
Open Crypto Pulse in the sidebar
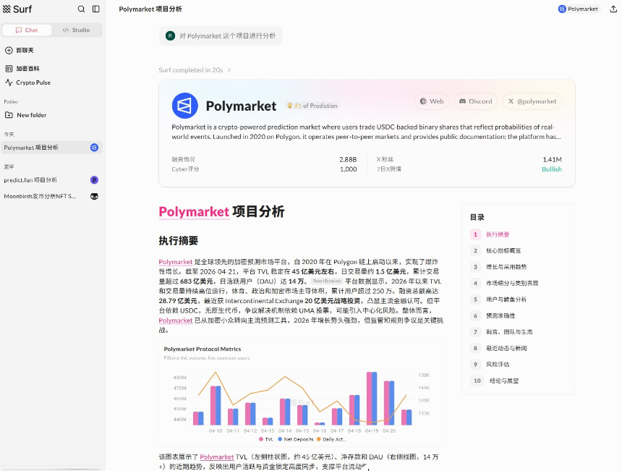pos(27,82)
